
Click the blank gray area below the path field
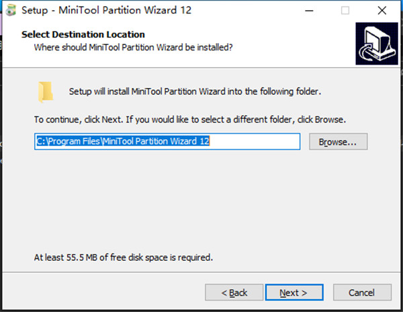(201, 202)
